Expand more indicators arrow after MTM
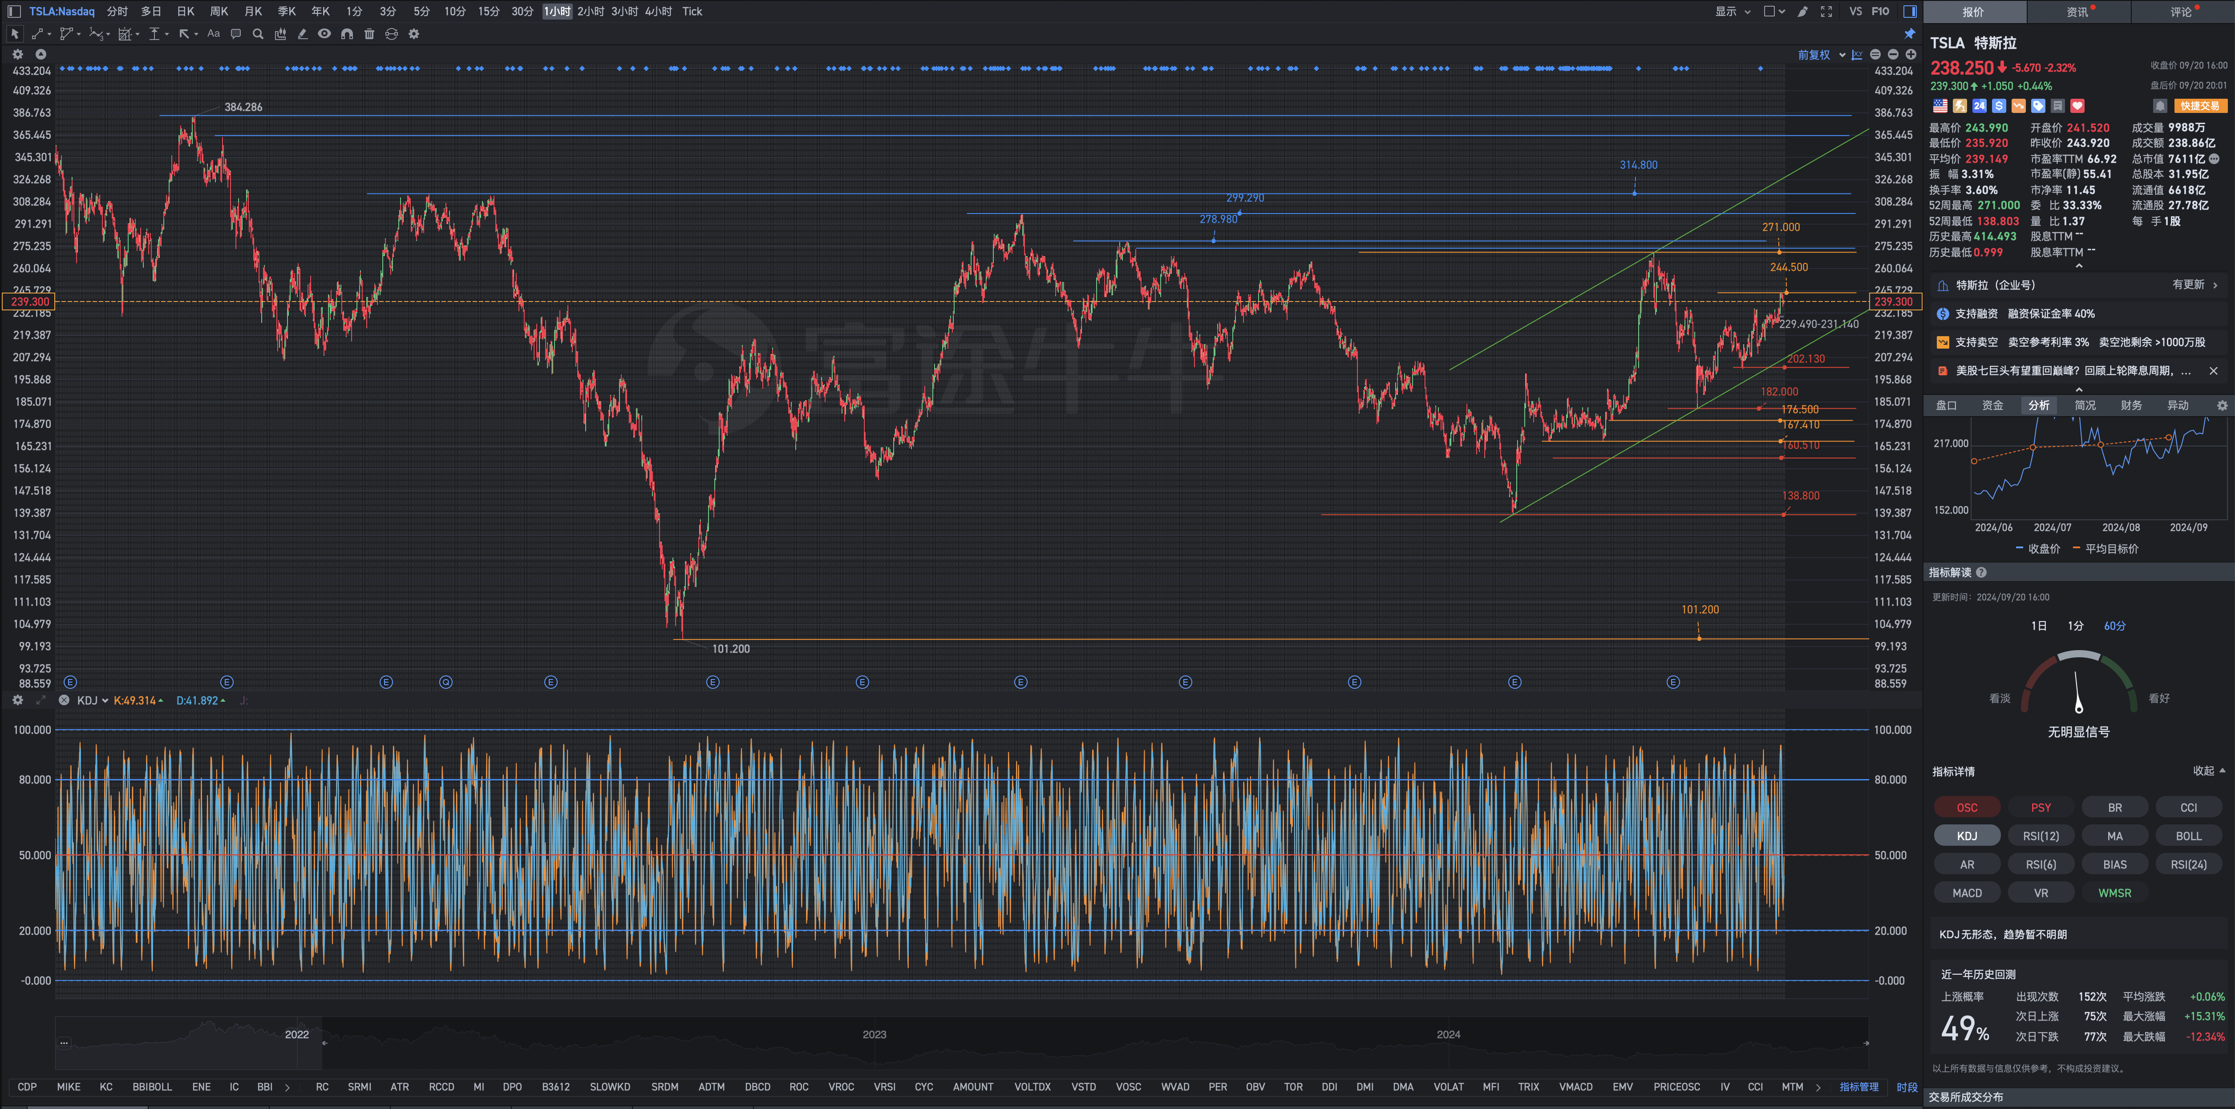Image resolution: width=2235 pixels, height=1109 pixels. click(x=1818, y=1086)
